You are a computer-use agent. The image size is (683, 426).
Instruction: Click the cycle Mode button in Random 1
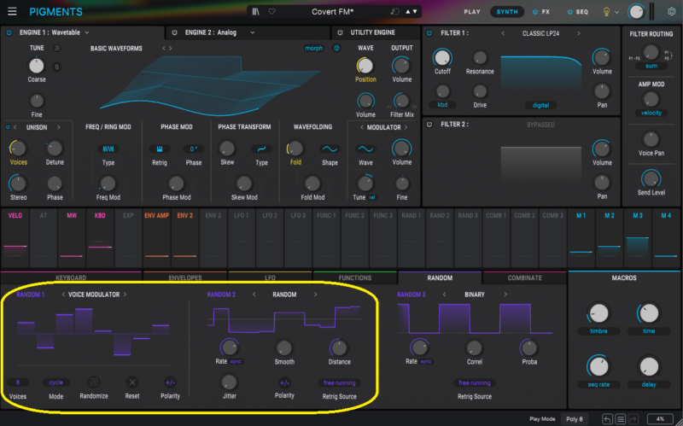point(55,382)
